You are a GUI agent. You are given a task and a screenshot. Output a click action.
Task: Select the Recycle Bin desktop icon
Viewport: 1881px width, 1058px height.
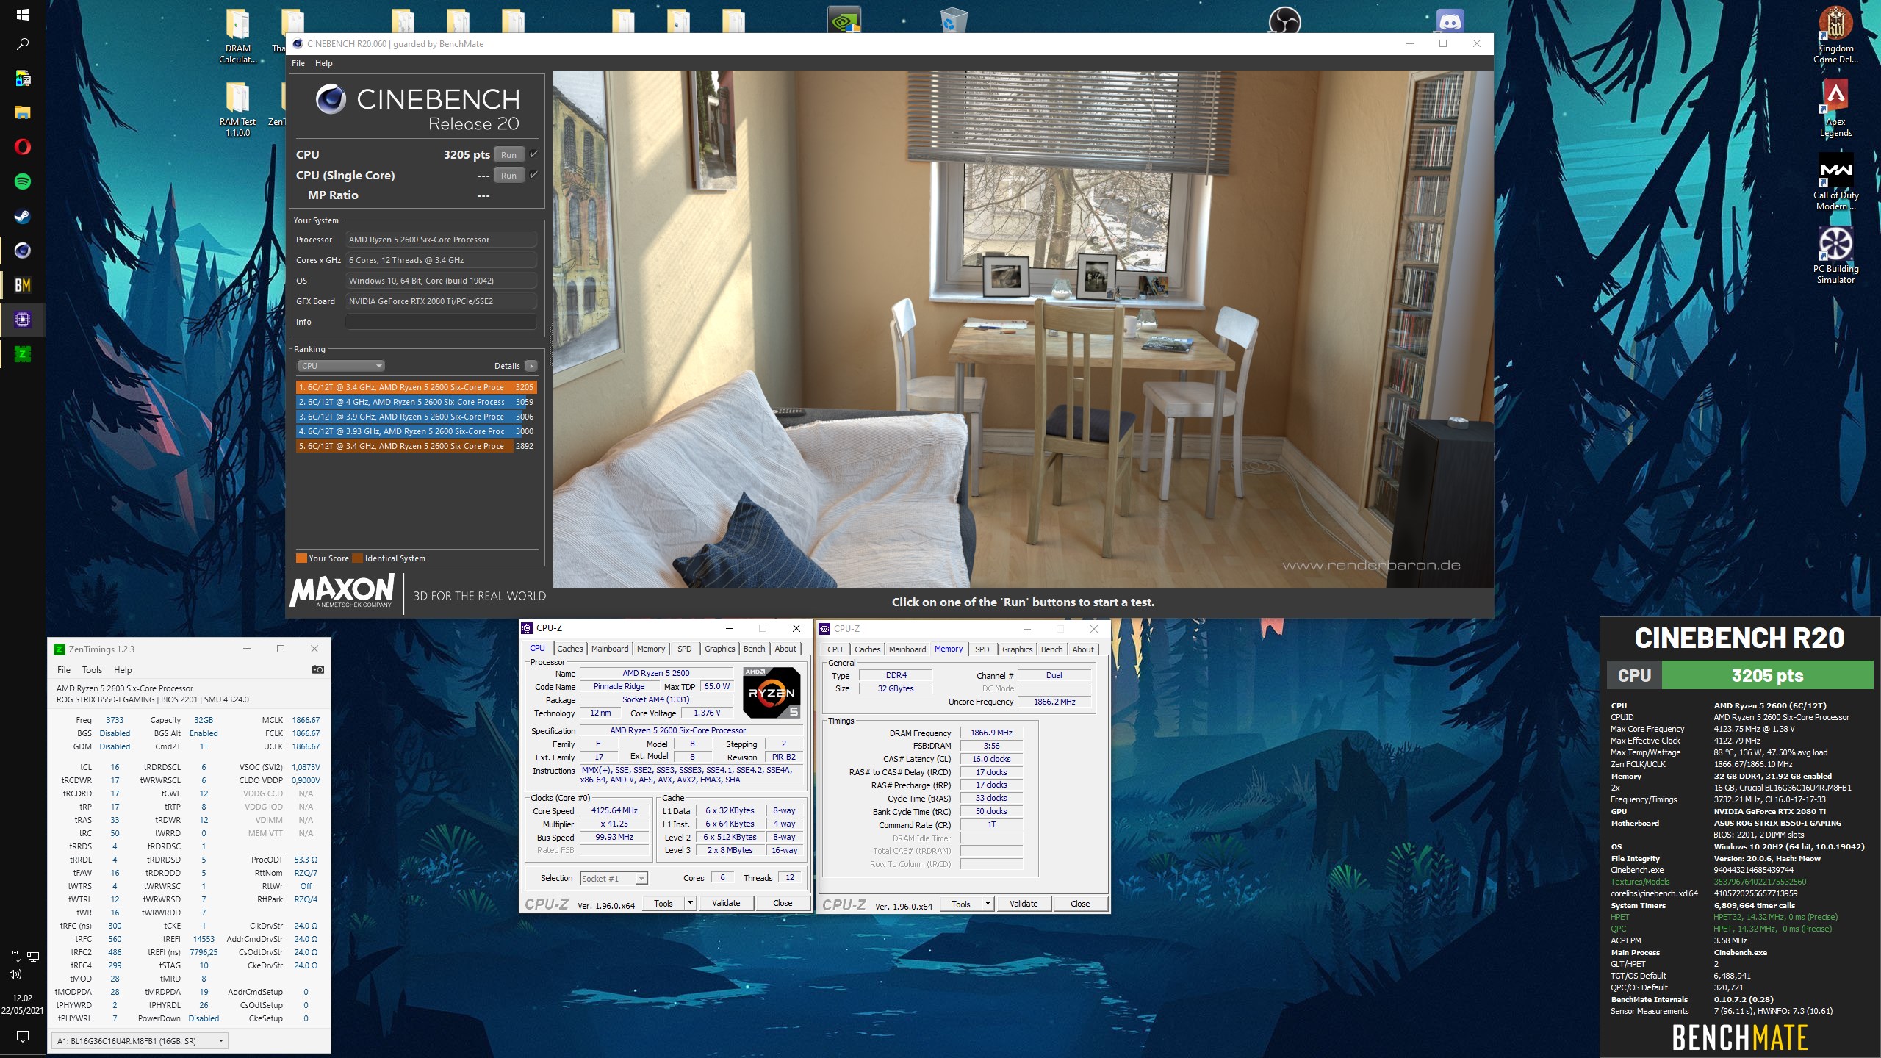(x=953, y=21)
